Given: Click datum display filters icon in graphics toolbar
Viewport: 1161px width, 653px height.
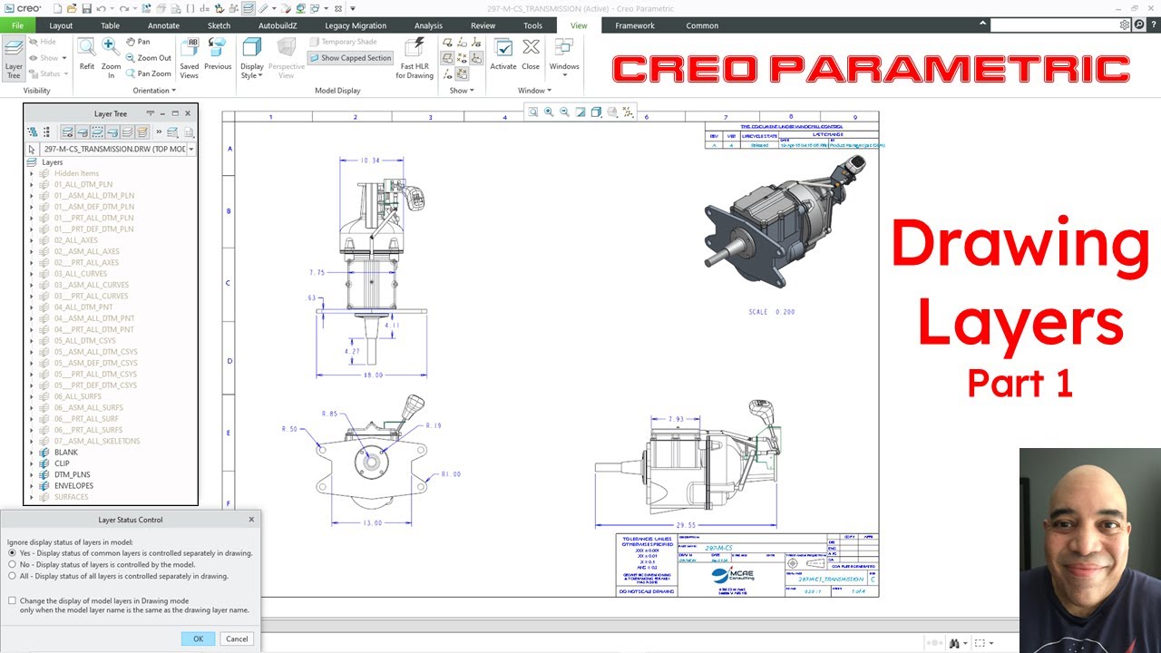Looking at the screenshot, I should pyautogui.click(x=629, y=112).
